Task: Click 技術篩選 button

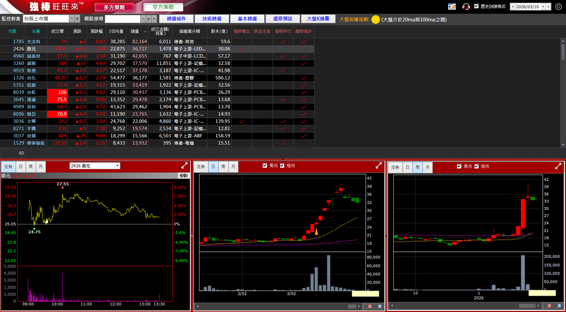Action: [x=212, y=19]
